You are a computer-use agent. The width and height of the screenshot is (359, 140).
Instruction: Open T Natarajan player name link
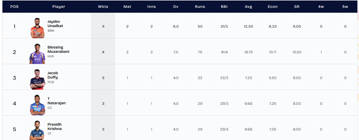click(x=56, y=101)
